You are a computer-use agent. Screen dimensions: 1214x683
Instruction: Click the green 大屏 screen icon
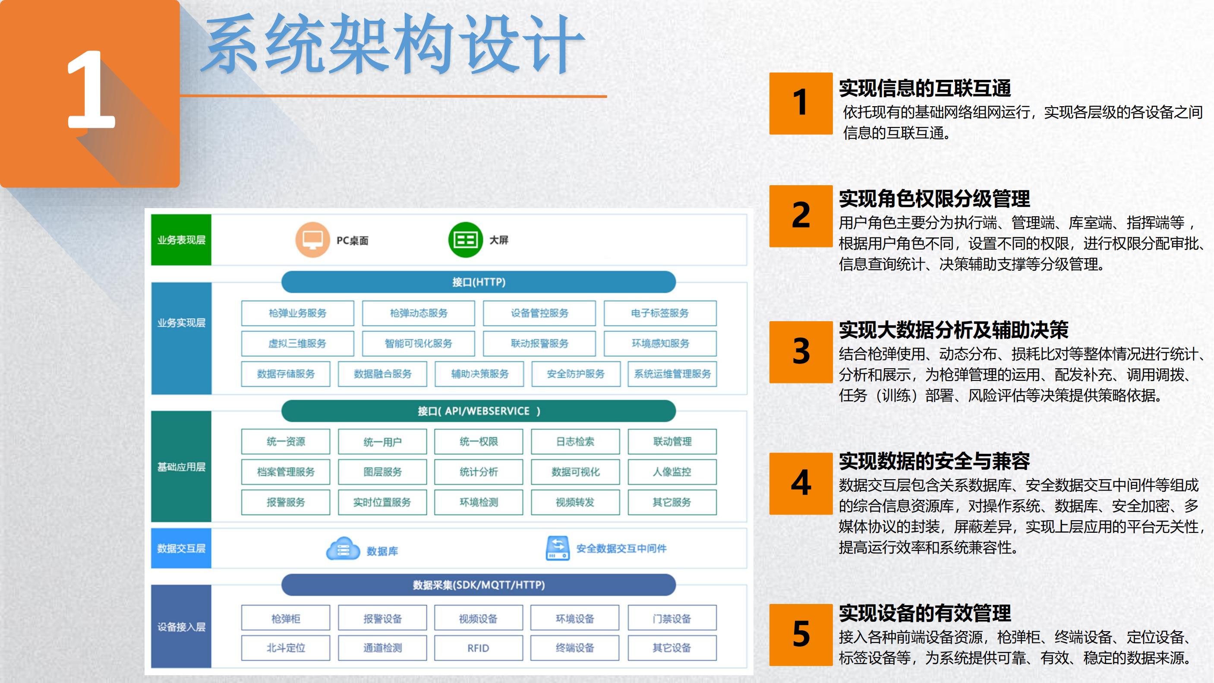465,240
